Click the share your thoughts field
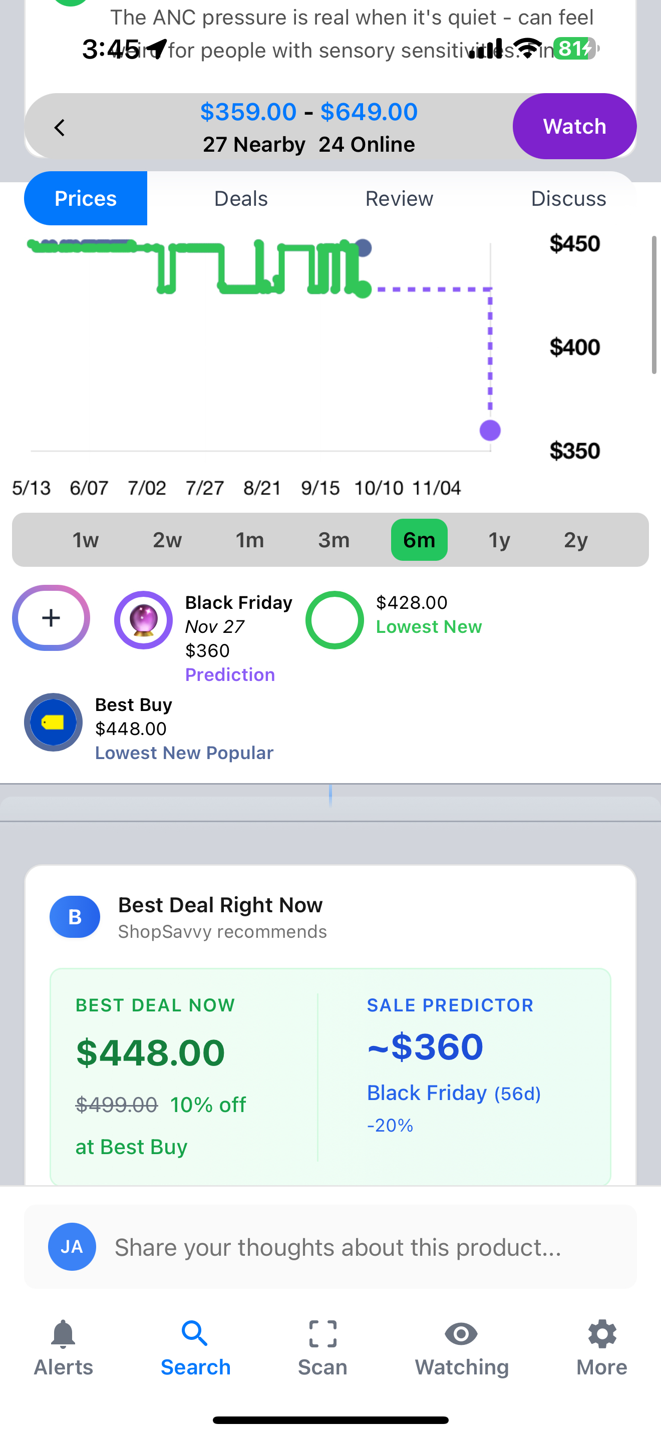661x1436 pixels. pos(338,1247)
